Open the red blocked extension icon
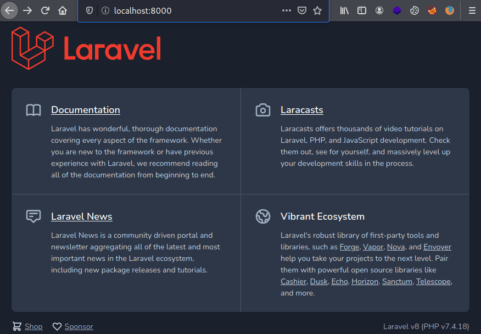 click(x=432, y=11)
